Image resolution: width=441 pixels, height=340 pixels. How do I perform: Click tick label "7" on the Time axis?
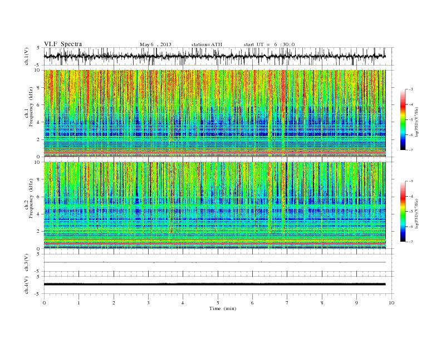pyautogui.click(x=287, y=303)
